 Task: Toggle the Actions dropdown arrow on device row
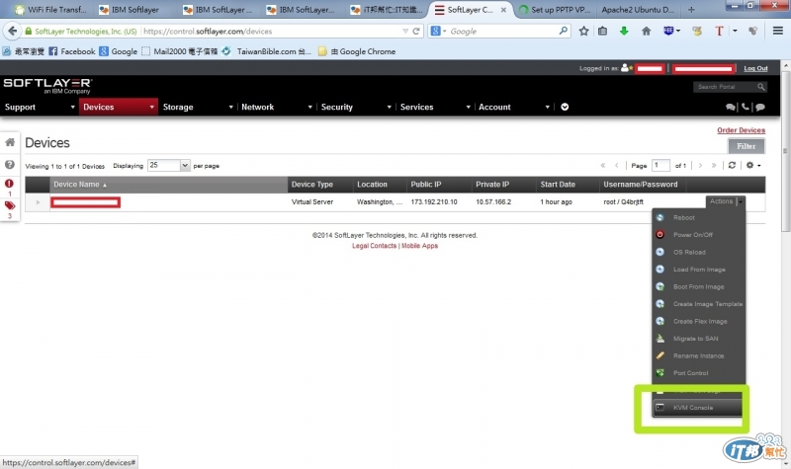coord(741,201)
